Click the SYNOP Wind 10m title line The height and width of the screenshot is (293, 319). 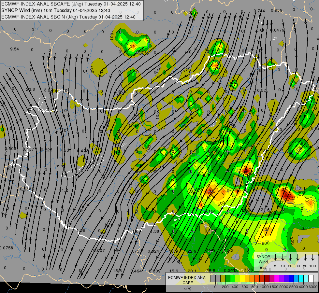point(55,10)
